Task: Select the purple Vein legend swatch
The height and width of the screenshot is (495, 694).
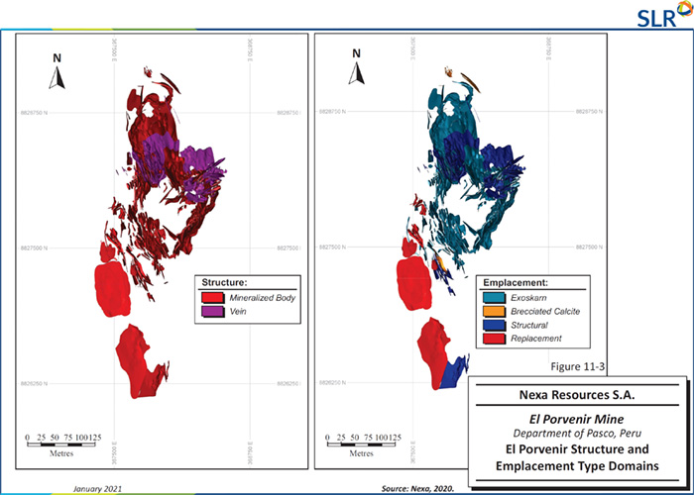Action: tap(210, 311)
